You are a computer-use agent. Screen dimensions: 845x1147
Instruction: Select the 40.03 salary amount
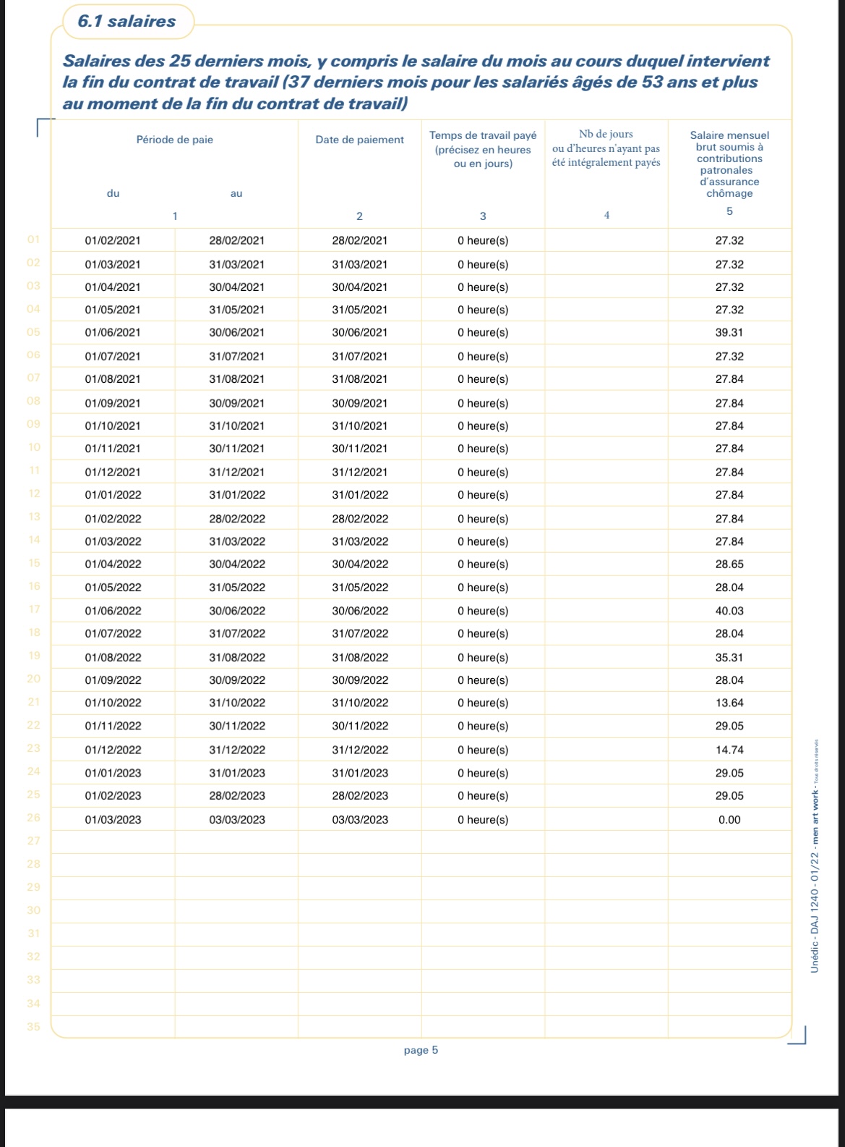pos(729,611)
